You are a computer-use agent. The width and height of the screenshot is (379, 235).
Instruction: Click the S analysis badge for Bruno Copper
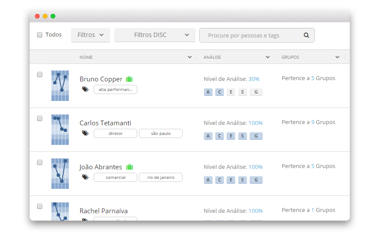[243, 92]
